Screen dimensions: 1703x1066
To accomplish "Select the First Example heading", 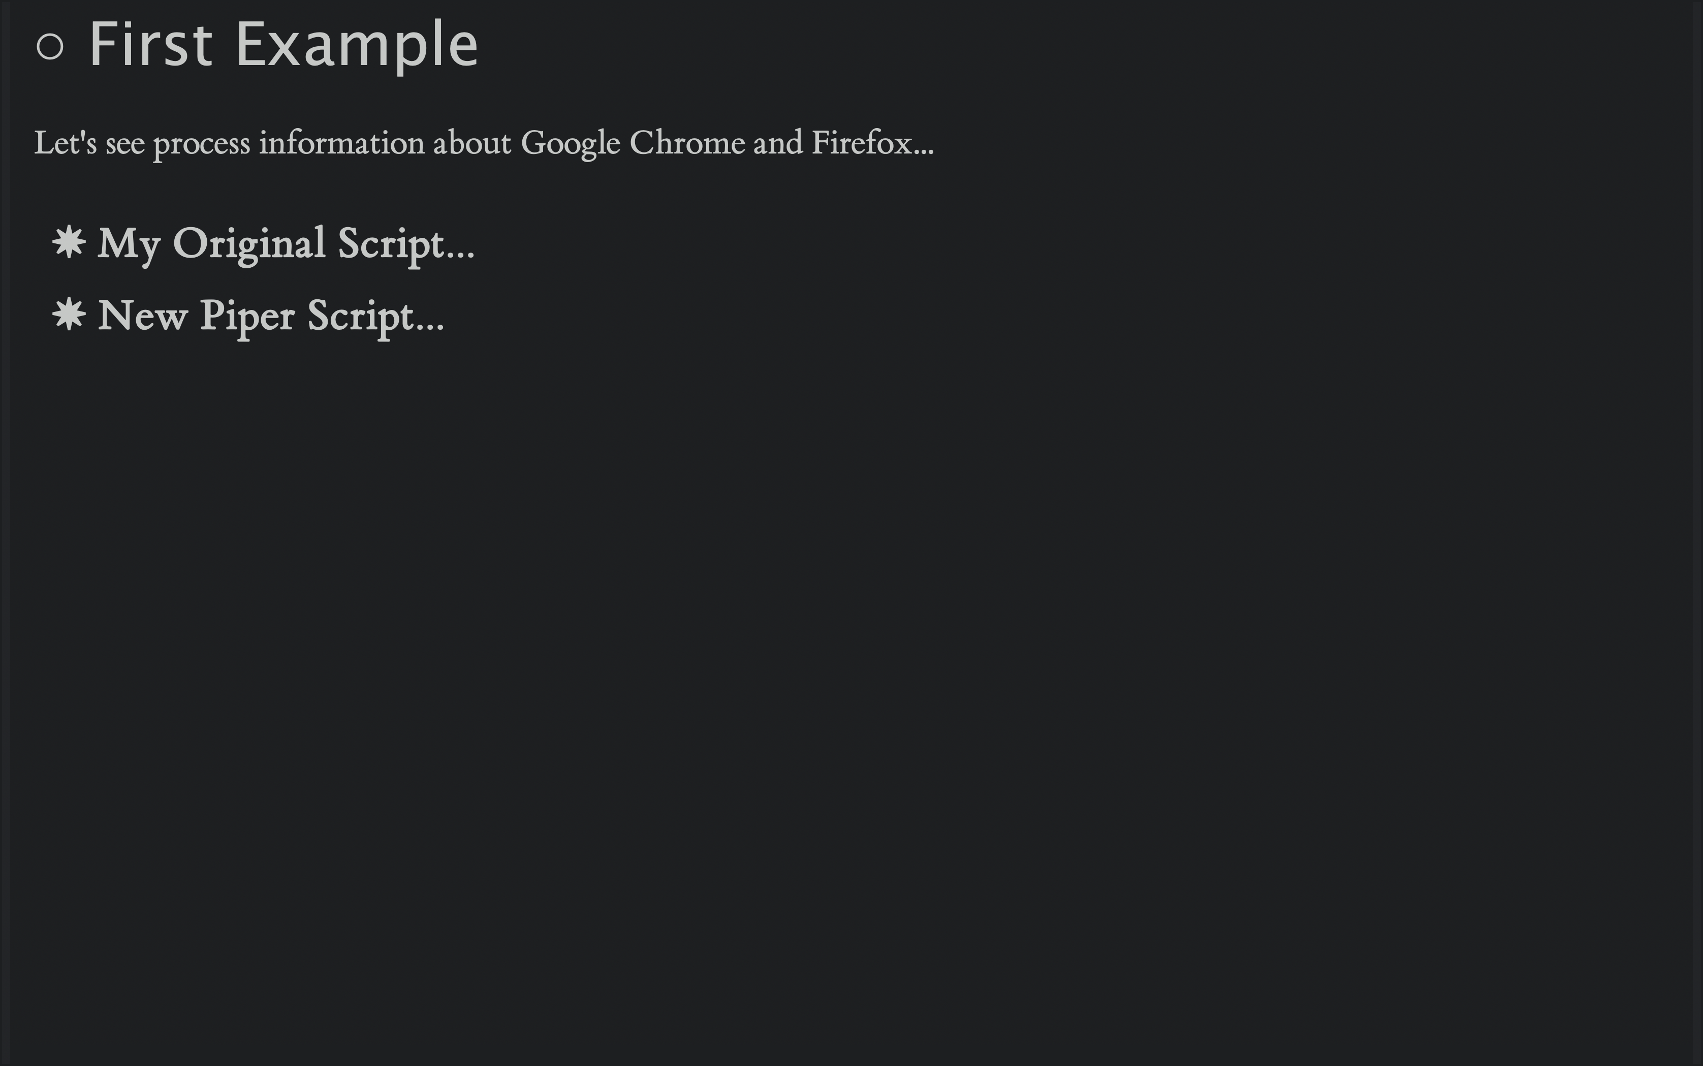I will (283, 47).
